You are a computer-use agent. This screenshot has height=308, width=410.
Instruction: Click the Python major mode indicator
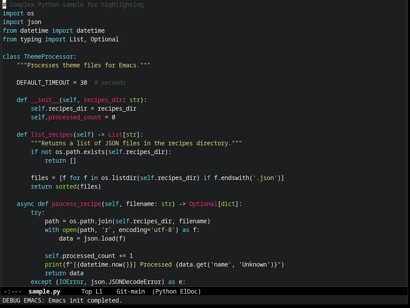(x=166, y=291)
